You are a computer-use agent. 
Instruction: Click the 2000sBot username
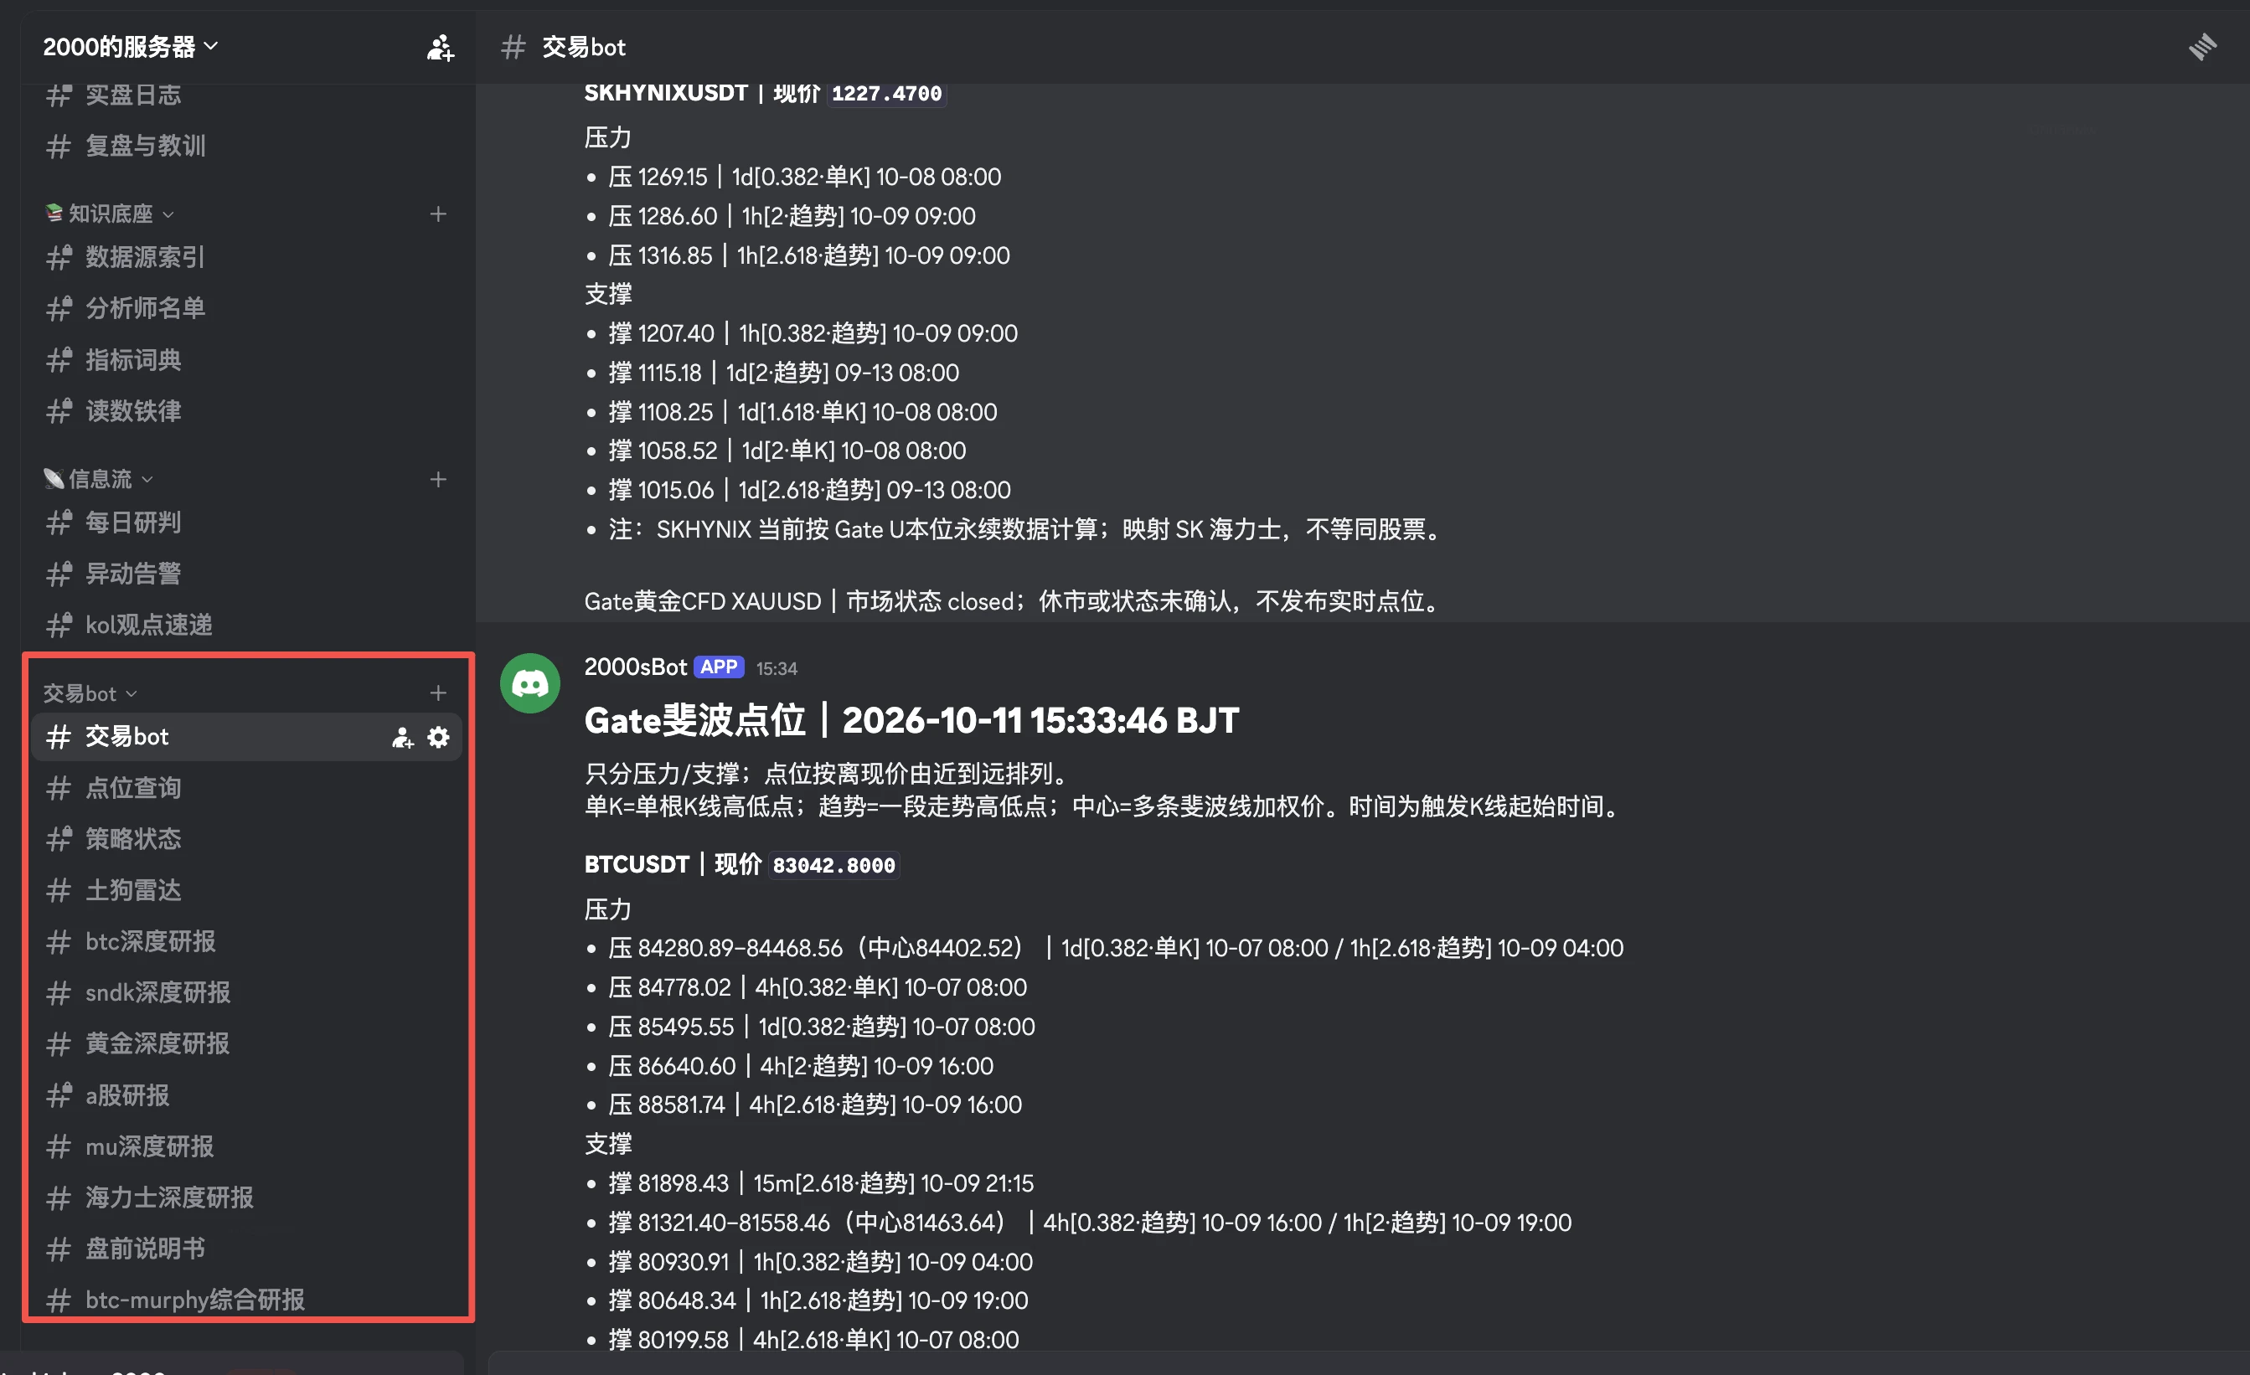(x=636, y=667)
